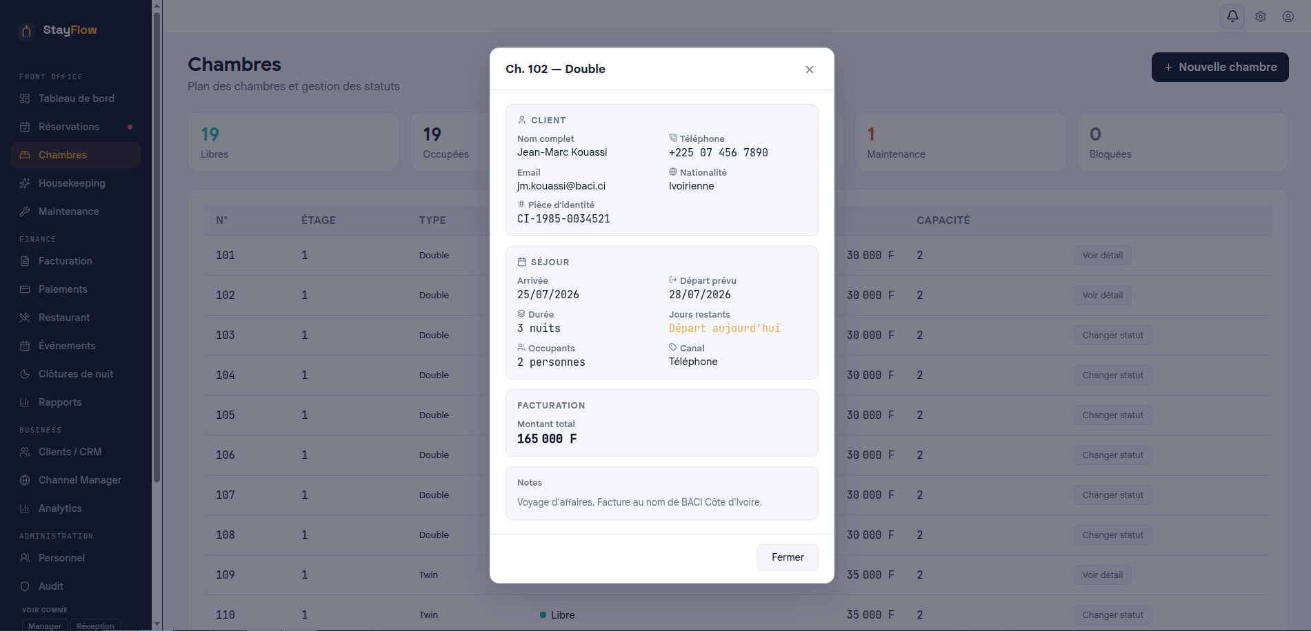Click the ID number CI-1985-0034521

point(563,219)
